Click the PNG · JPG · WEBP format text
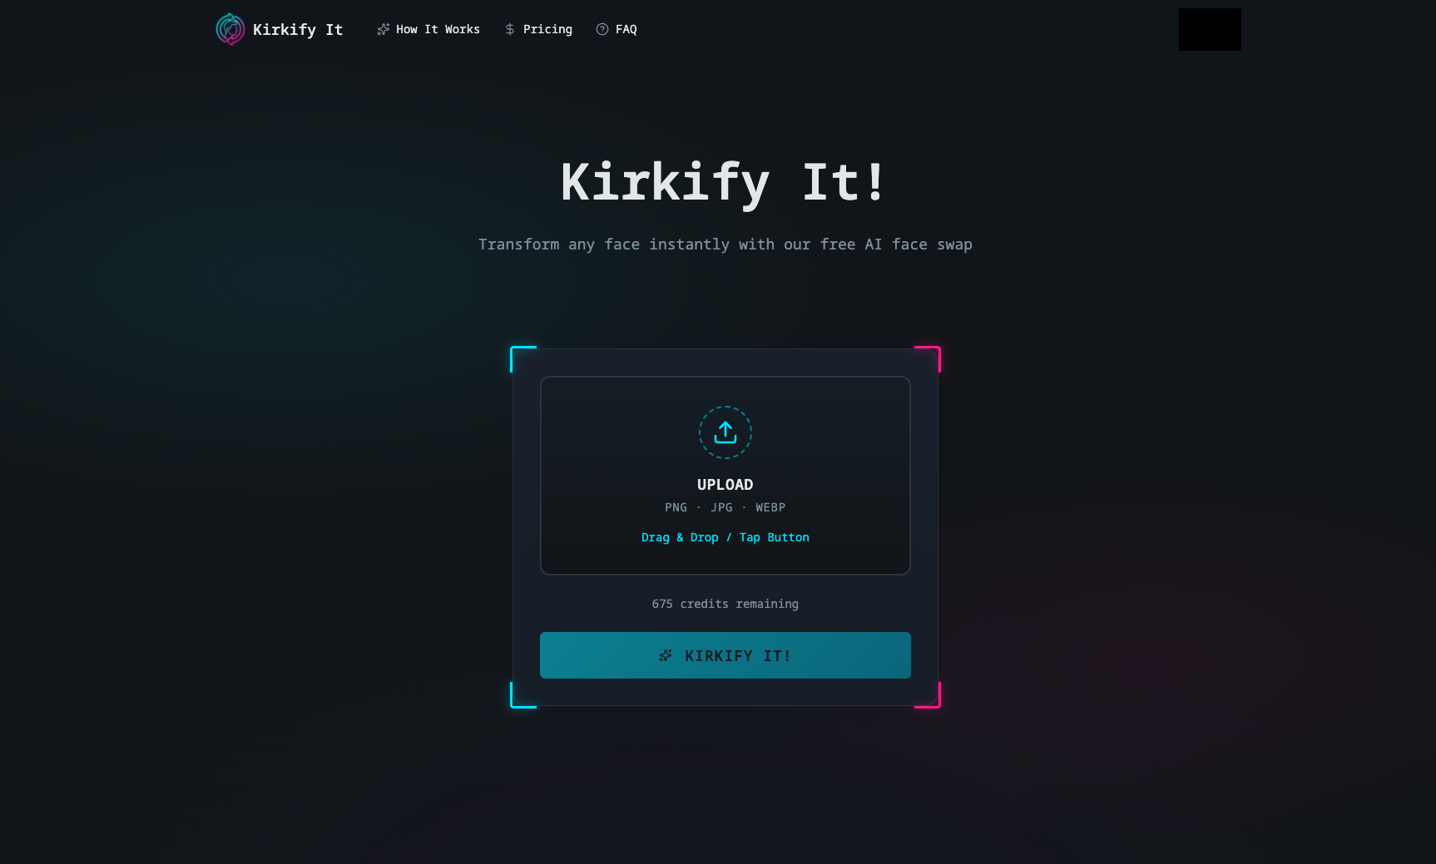The height and width of the screenshot is (864, 1436). pyautogui.click(x=725, y=507)
